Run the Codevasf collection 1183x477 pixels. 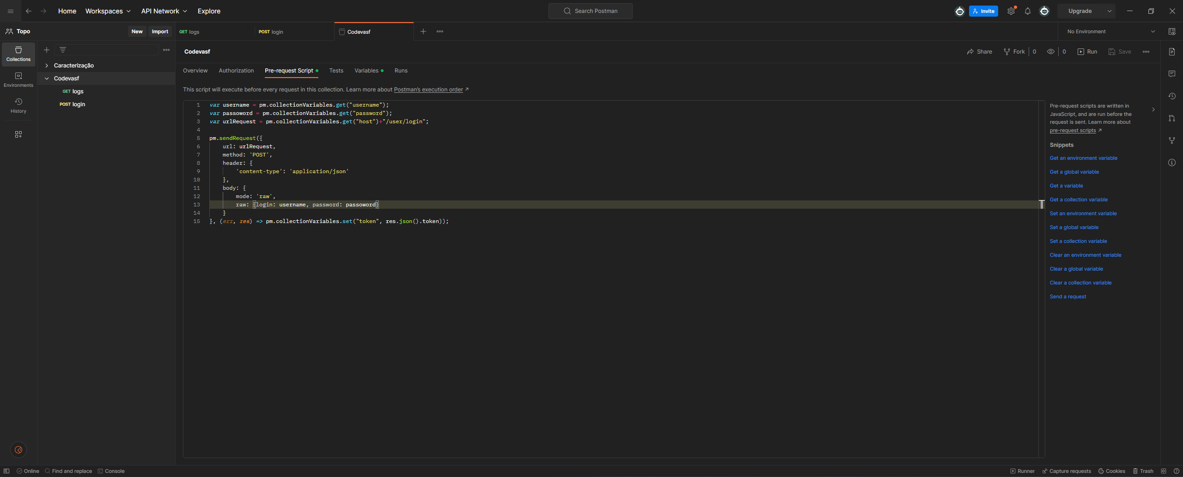pyautogui.click(x=1087, y=52)
